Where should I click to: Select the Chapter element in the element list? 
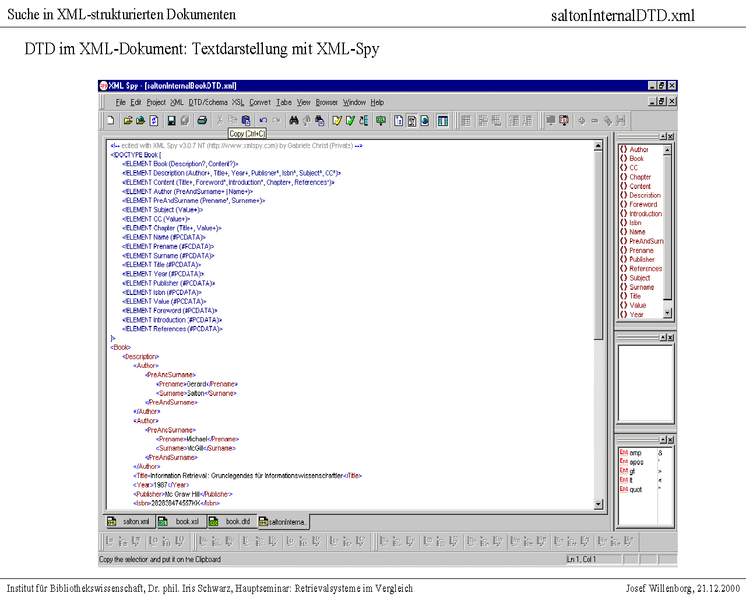click(x=640, y=177)
